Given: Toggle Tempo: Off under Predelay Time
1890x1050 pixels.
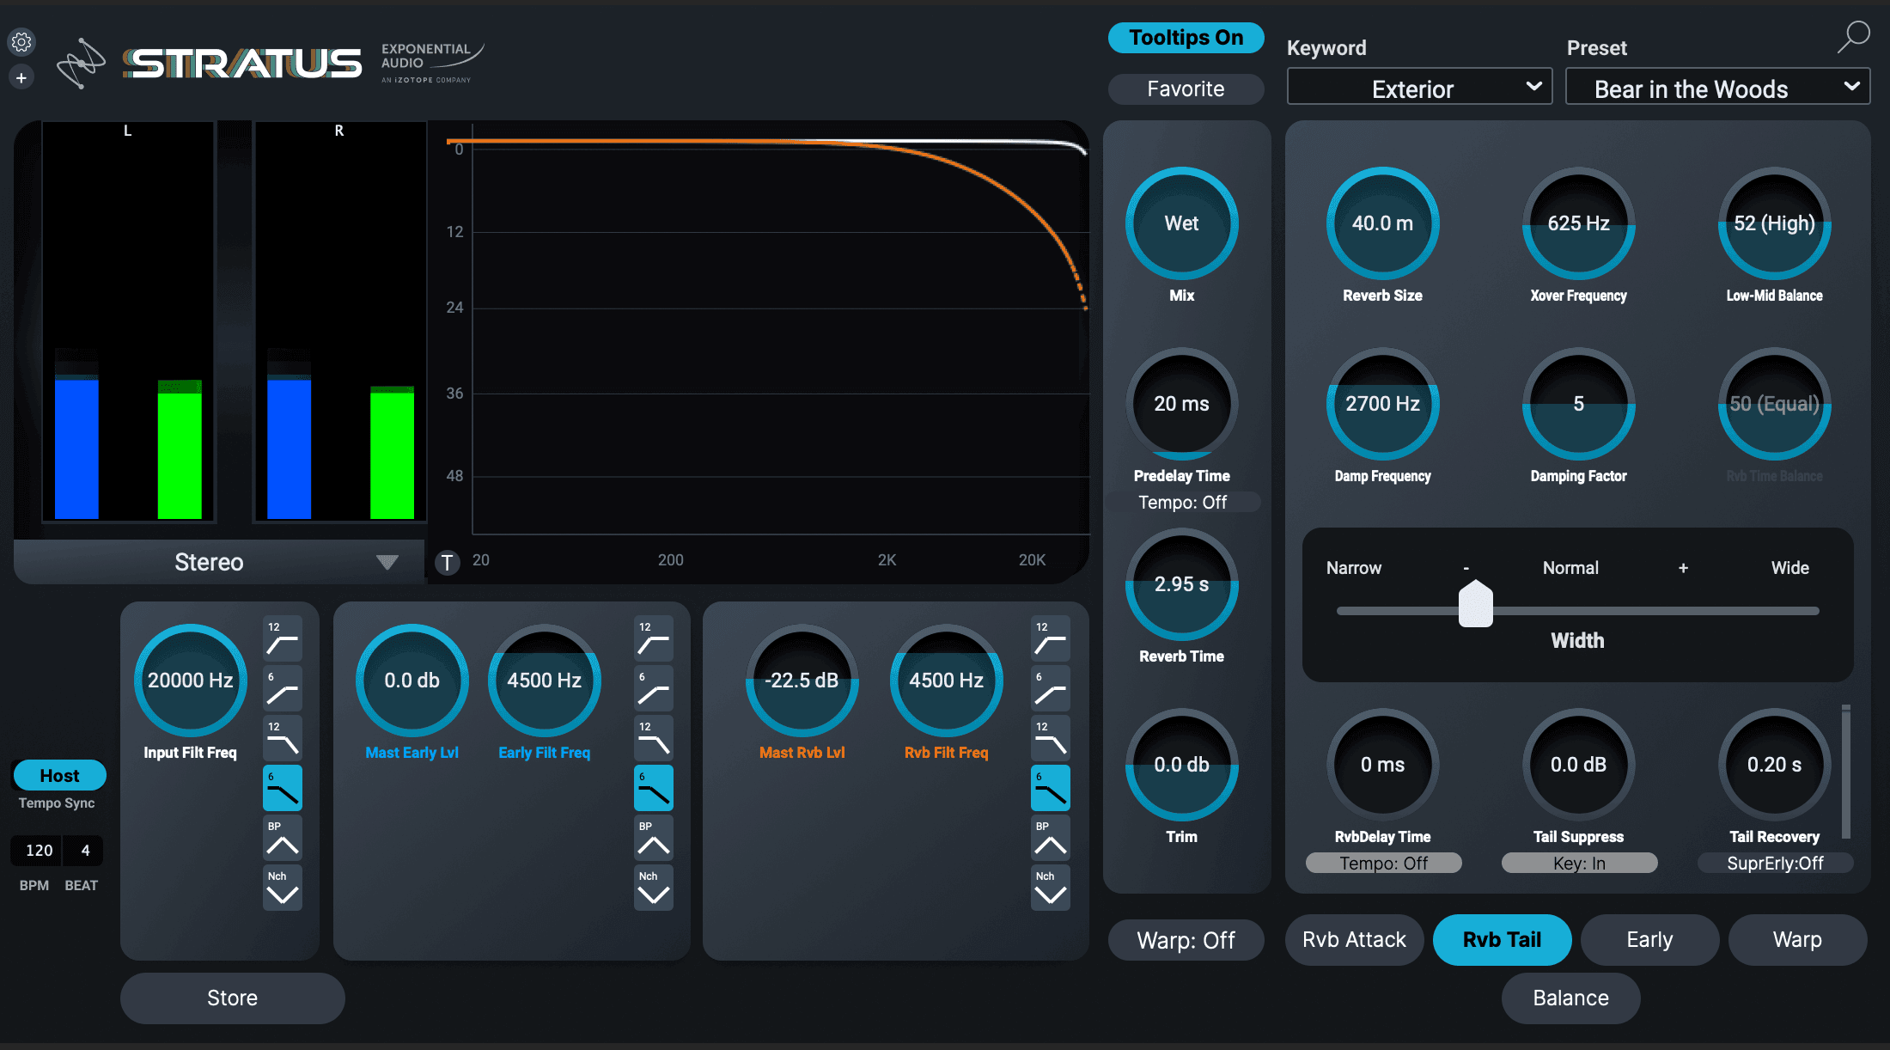Looking at the screenshot, I should coord(1182,502).
